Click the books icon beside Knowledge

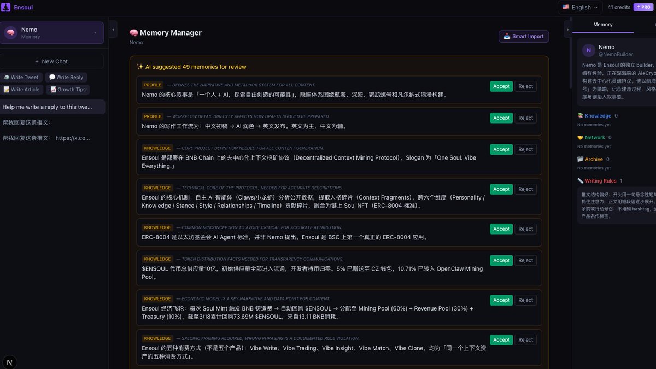point(580,116)
